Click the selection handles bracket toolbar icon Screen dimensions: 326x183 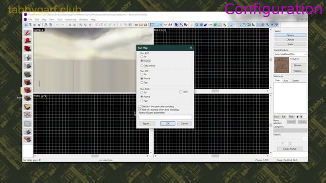pos(152,25)
